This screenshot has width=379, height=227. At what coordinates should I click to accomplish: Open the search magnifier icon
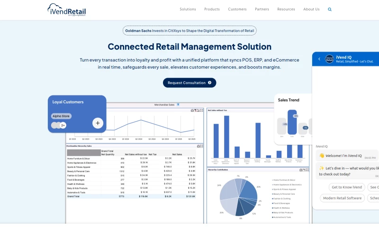[x=330, y=9]
